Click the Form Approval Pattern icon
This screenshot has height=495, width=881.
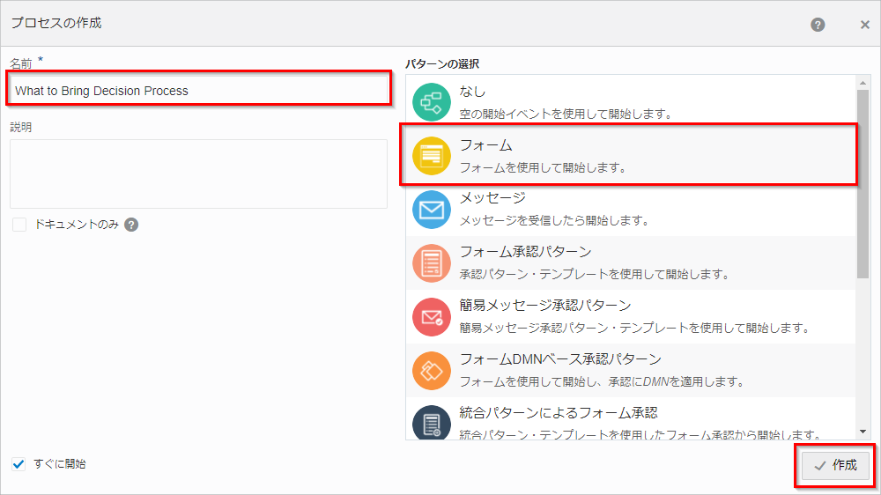(x=431, y=263)
